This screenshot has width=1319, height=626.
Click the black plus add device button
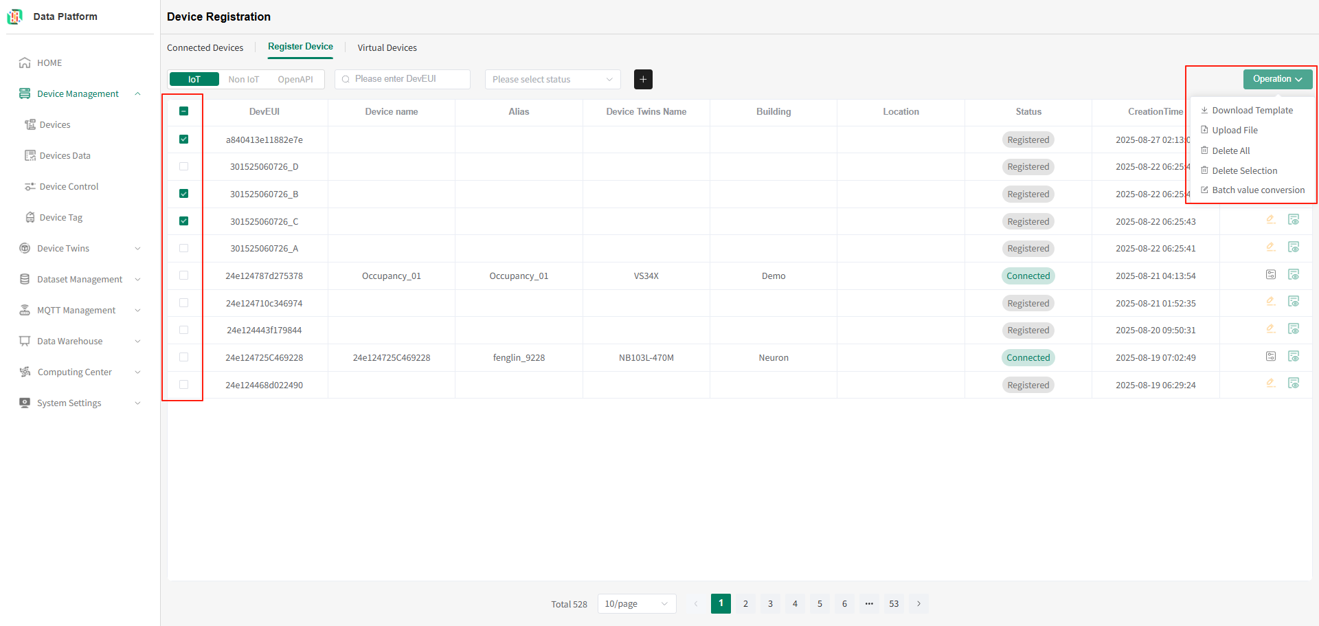pyautogui.click(x=643, y=79)
